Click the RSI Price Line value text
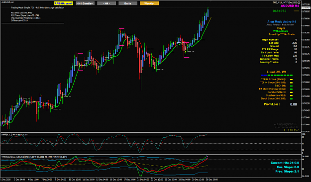Screen dimensions: 311x182 tap(21, 13)
